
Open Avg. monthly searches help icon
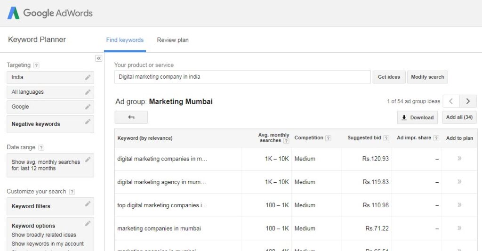tap(286, 141)
